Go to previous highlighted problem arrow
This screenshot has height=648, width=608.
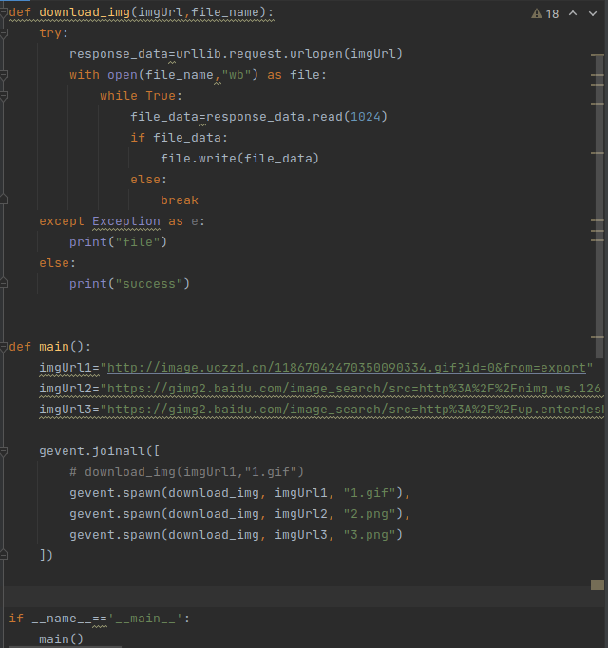click(573, 13)
